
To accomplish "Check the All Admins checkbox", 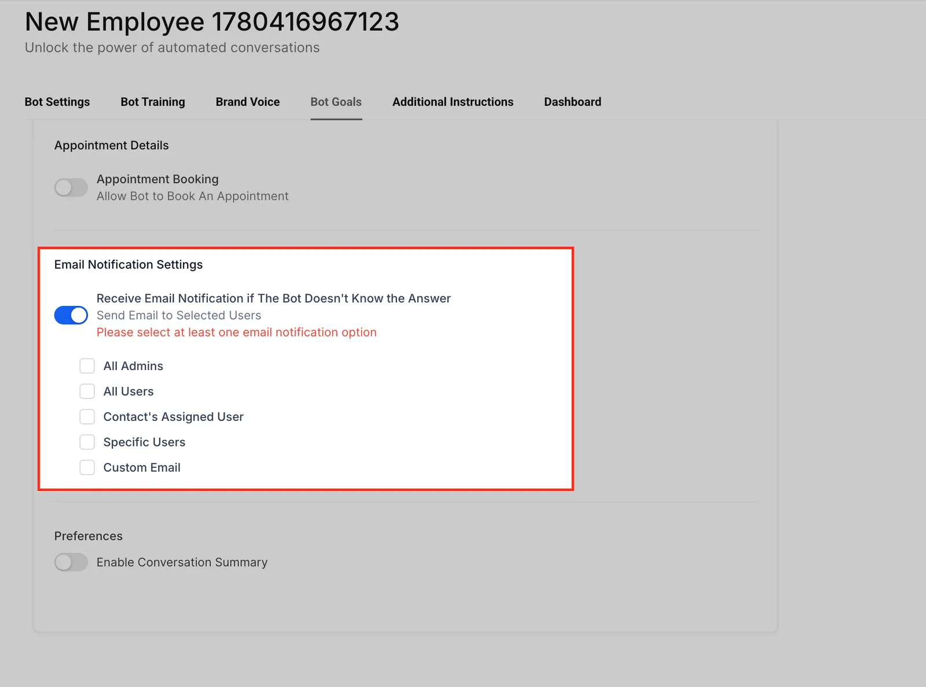I will point(87,366).
